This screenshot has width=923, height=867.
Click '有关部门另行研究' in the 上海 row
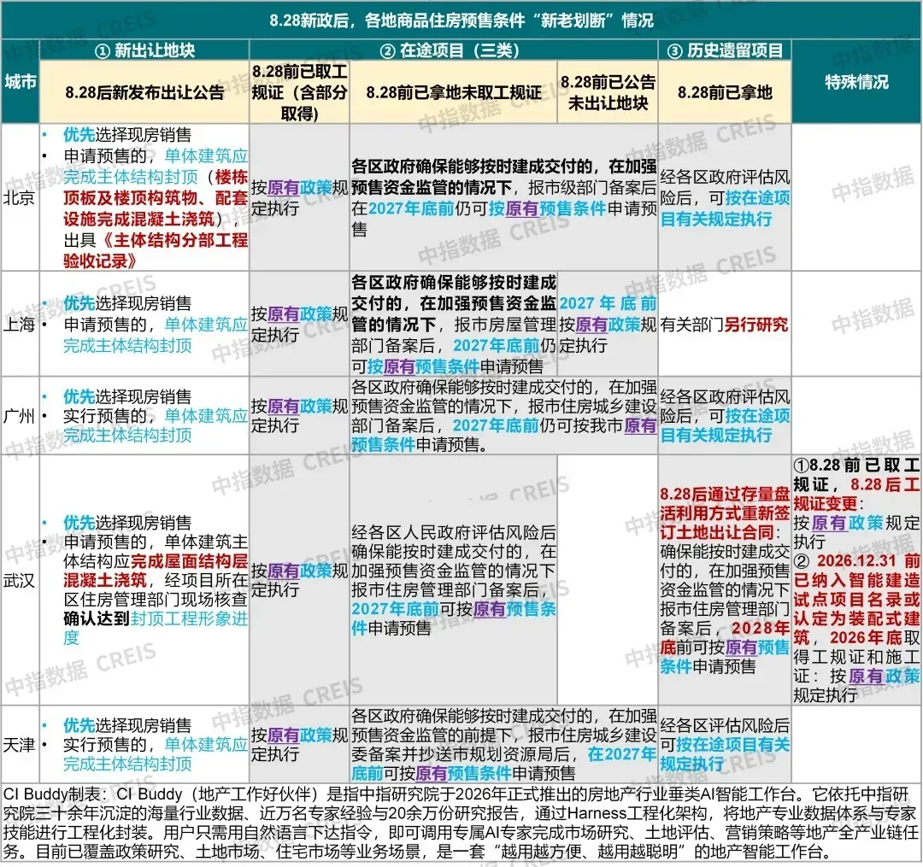click(724, 324)
